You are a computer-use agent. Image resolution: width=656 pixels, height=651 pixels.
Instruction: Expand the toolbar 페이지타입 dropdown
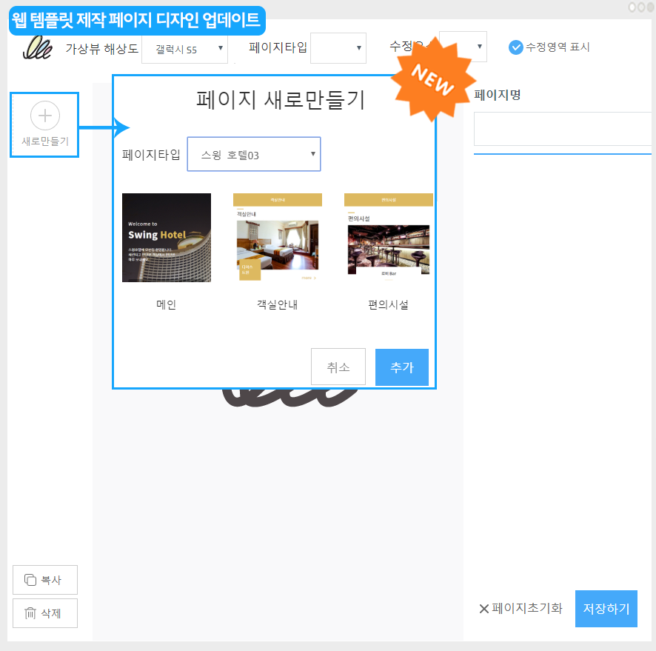click(338, 48)
